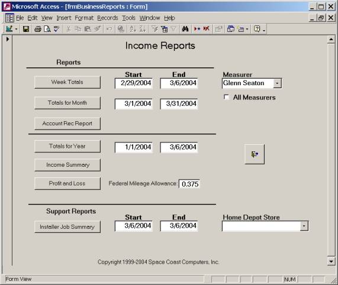
Task: Open Print Preview from toolbar
Action: pos(47,29)
